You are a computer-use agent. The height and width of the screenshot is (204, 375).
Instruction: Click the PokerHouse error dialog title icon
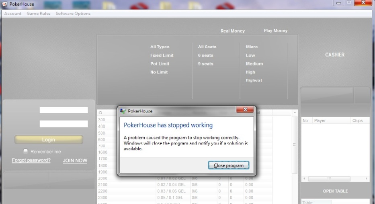pyautogui.click(x=123, y=111)
